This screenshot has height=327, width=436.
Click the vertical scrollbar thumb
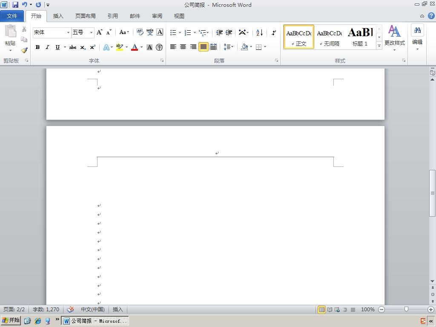(x=433, y=193)
